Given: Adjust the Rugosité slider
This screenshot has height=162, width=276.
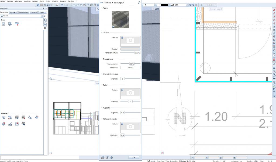Looking at the screenshot, I should 130,113.
